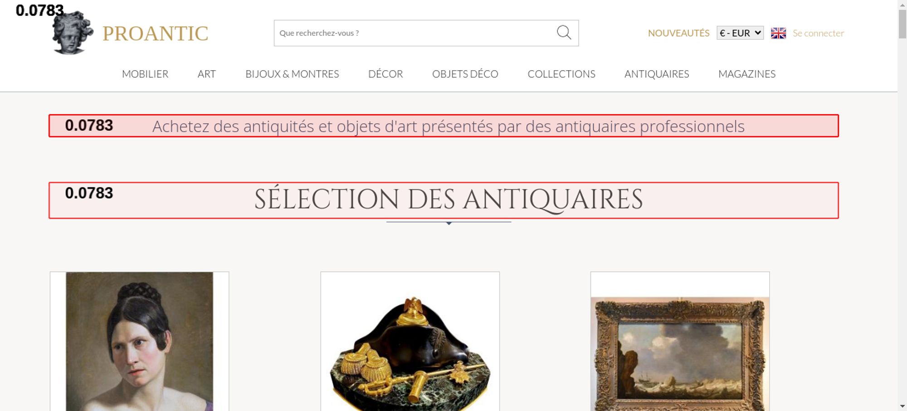Viewport: 907px width, 411px height.
Task: Focus the 'Que recherchez-vous ?' search field
Action: pos(415,33)
